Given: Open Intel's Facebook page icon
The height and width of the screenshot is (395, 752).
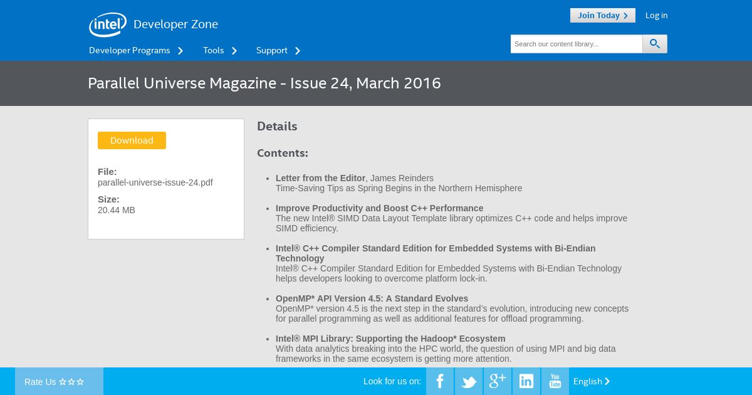Looking at the screenshot, I should [440, 381].
